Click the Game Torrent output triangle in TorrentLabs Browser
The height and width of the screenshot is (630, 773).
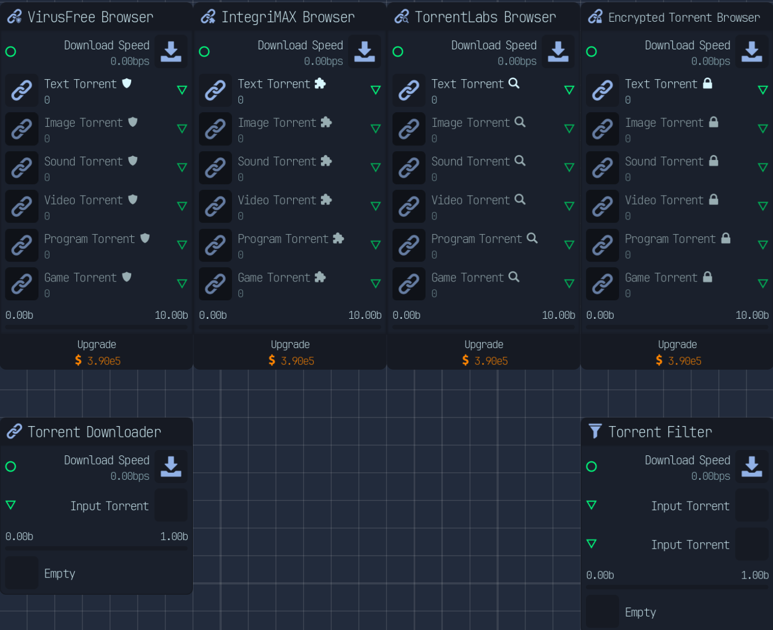569,284
